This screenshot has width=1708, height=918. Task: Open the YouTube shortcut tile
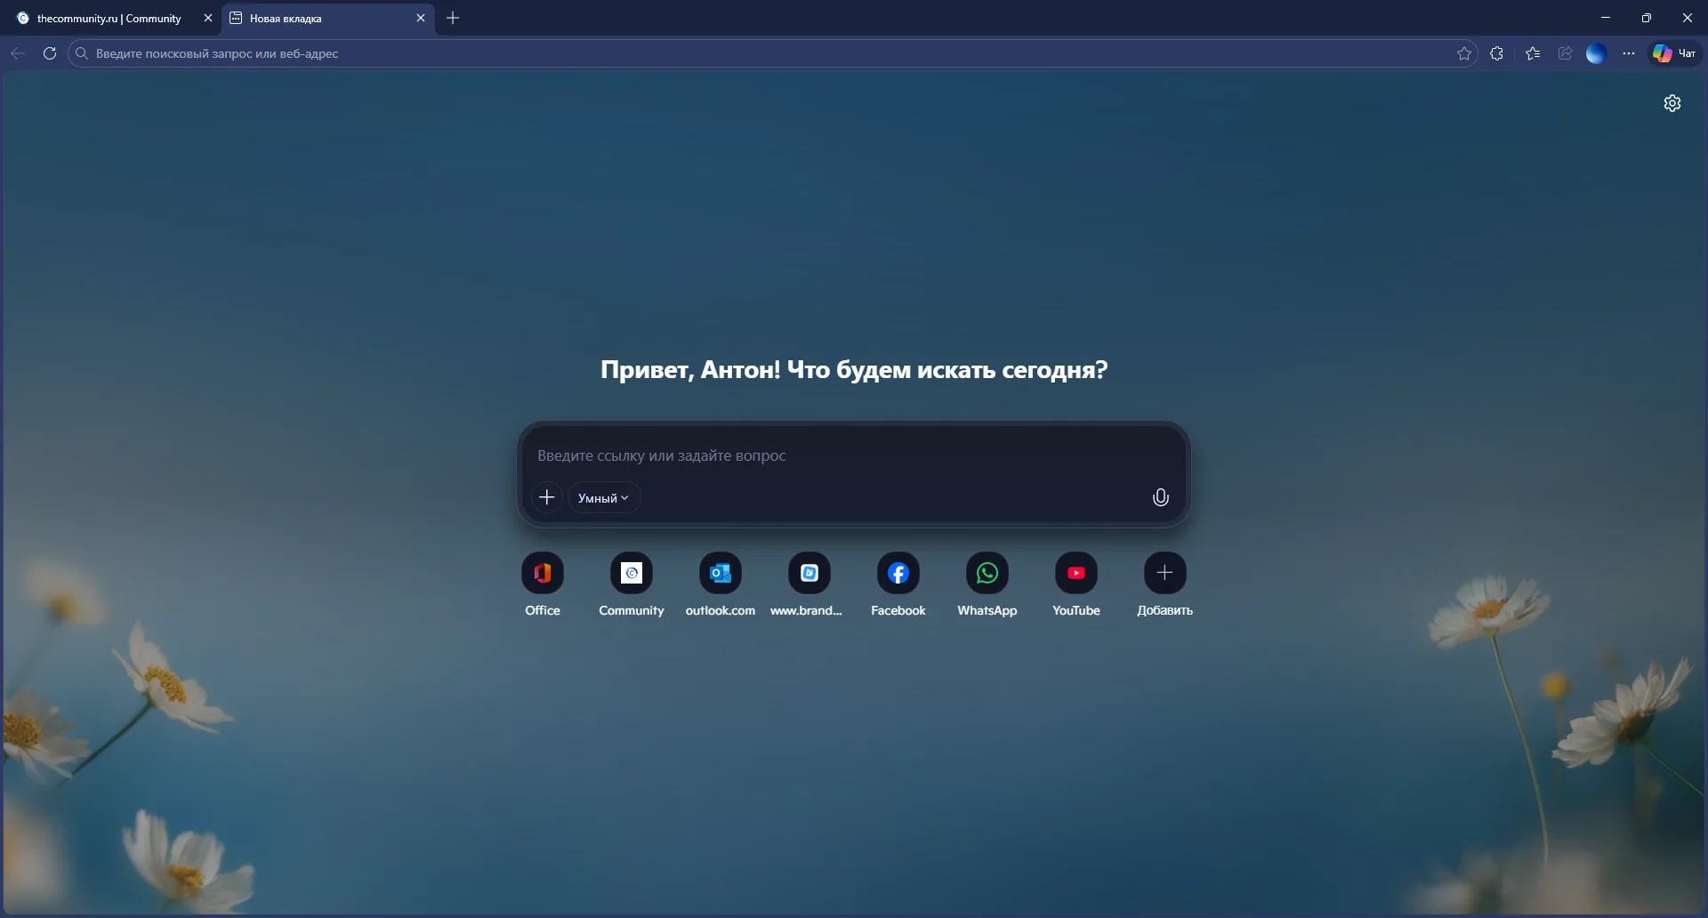click(1076, 574)
